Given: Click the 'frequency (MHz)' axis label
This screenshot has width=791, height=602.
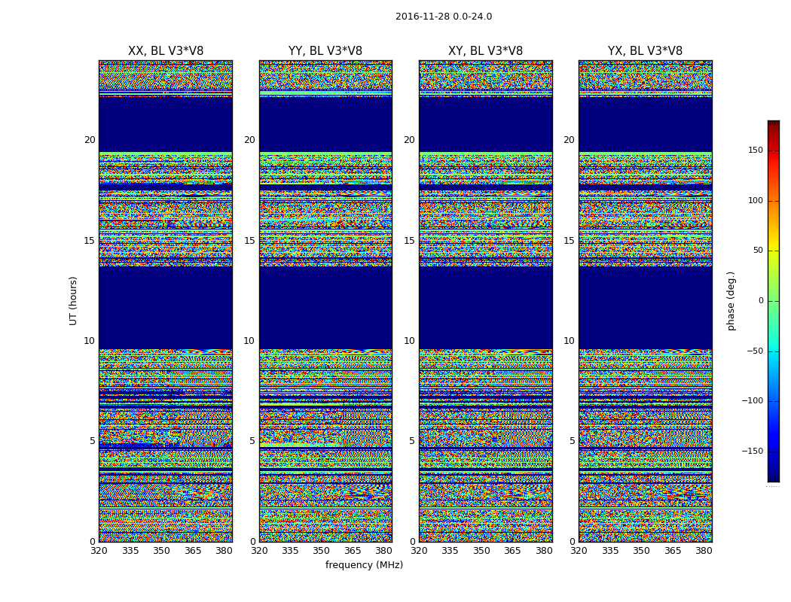Looking at the screenshot, I should (x=364, y=564).
